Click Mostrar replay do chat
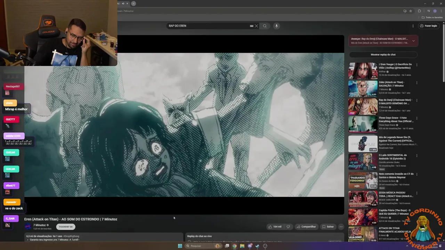 383,55
